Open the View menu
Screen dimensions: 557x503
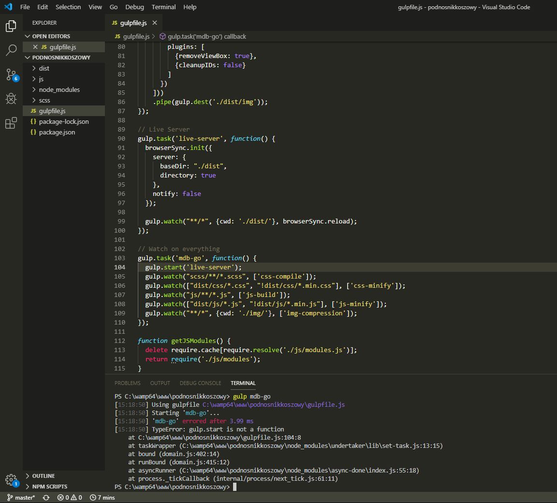(95, 7)
